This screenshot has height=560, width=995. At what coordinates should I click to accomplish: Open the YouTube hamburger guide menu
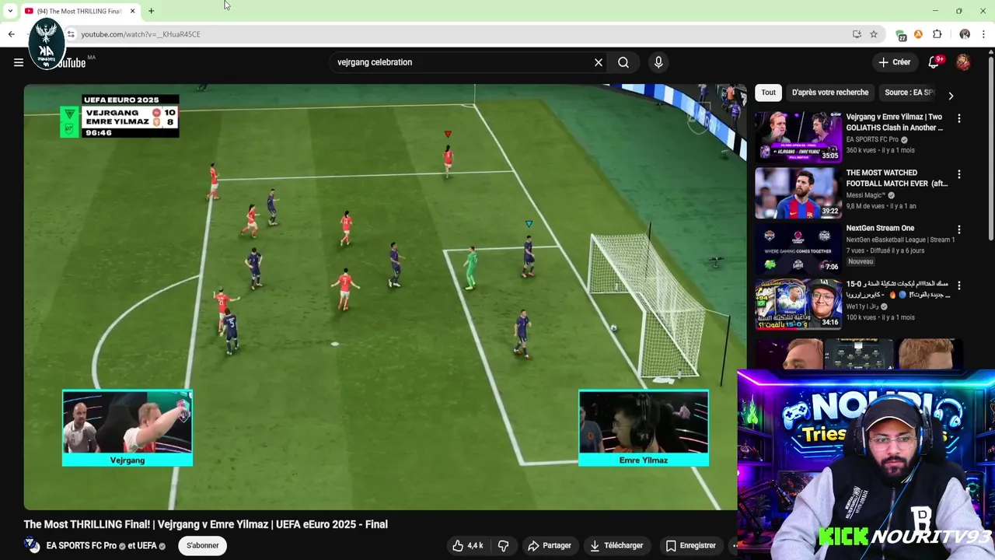tap(19, 62)
